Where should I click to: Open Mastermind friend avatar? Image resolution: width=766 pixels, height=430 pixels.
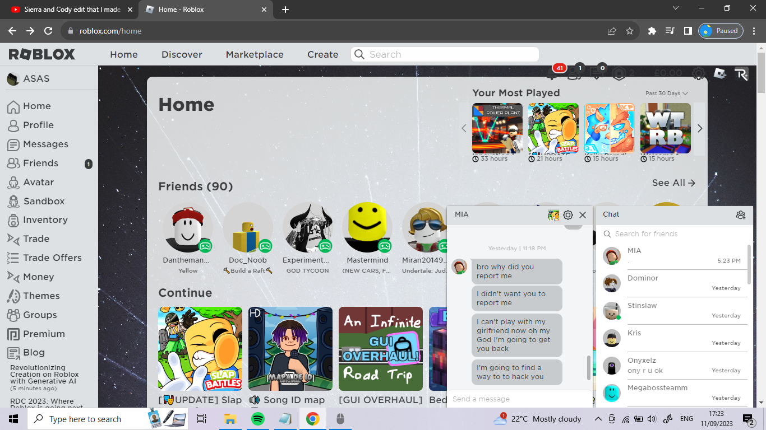coord(367,227)
